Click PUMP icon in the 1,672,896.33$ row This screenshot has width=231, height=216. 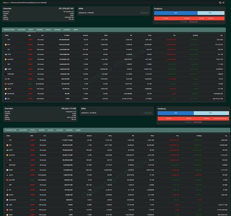(7, 170)
